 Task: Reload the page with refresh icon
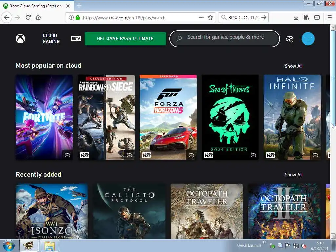click(x=28, y=18)
